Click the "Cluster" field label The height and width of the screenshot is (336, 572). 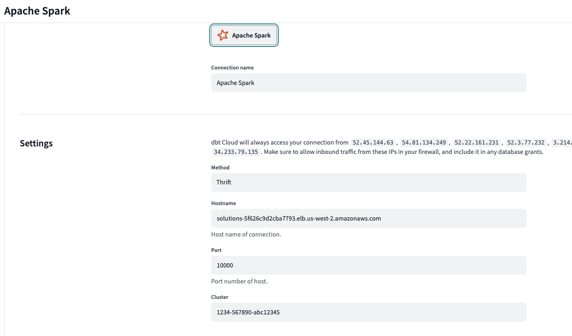(x=220, y=297)
